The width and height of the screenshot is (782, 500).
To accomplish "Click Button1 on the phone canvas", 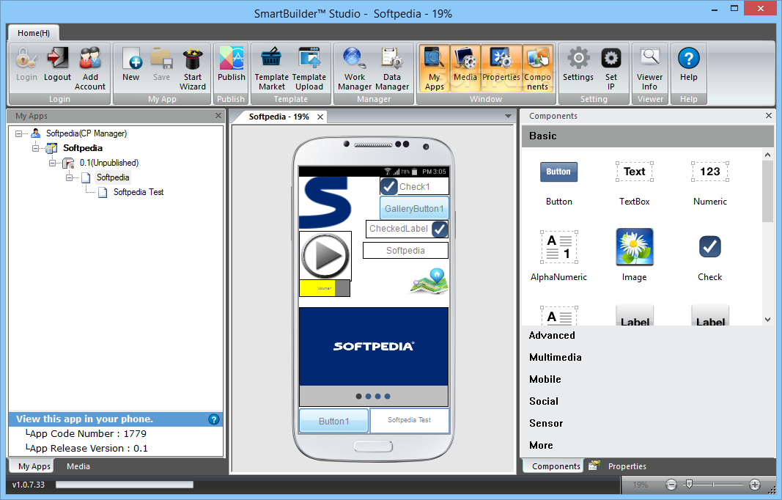I will 333,421.
